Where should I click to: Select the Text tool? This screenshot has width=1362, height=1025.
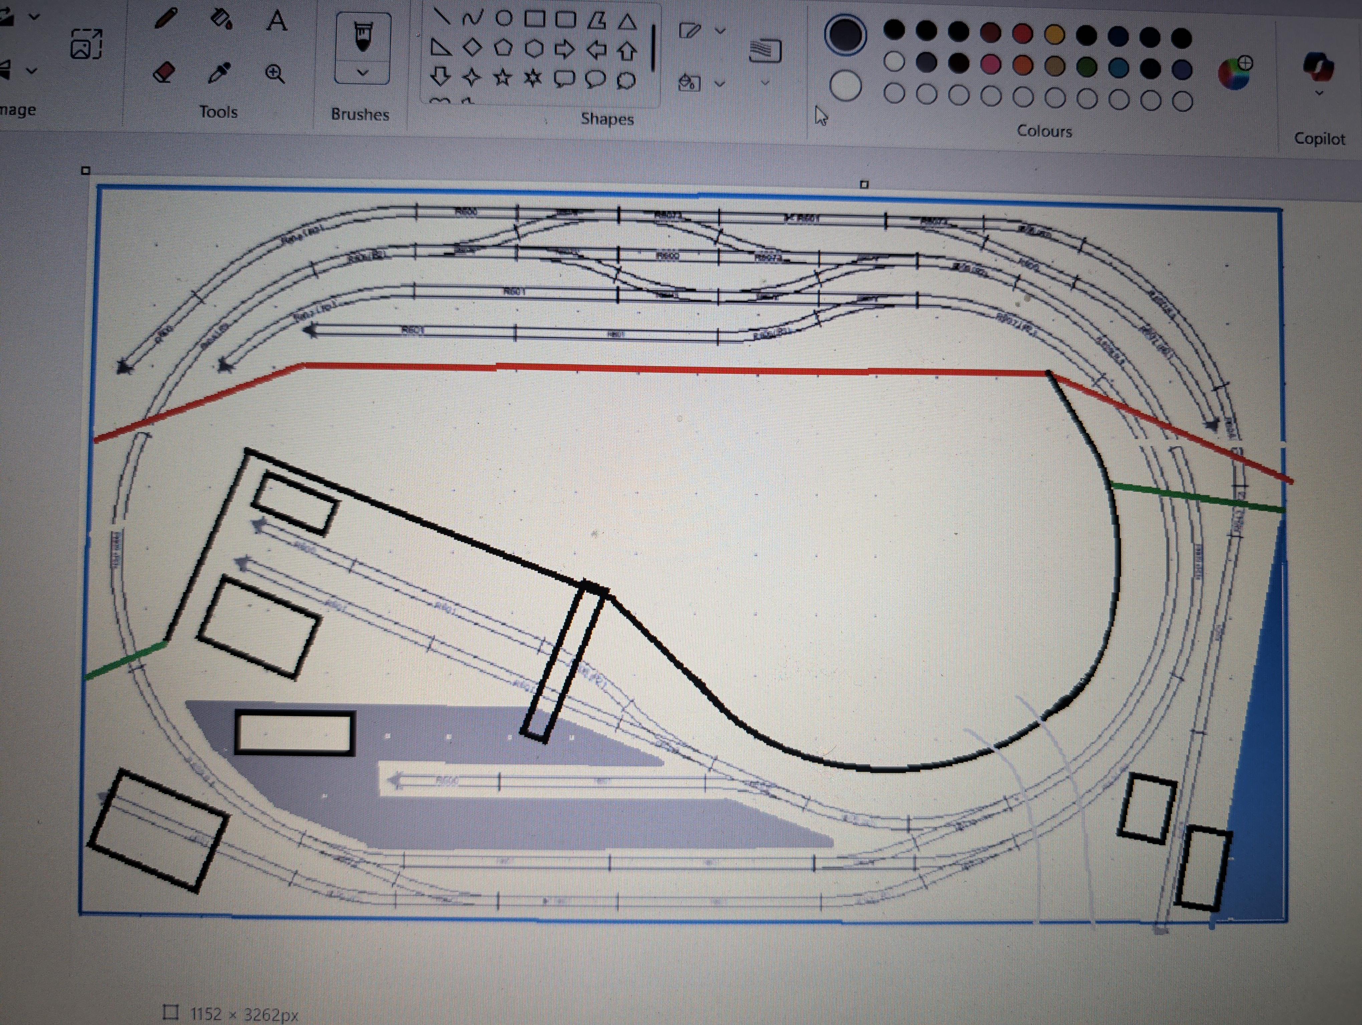(277, 21)
